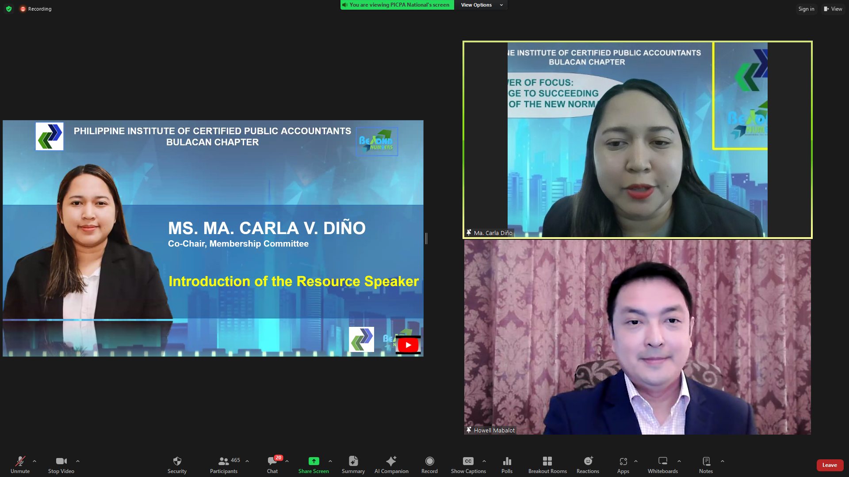
Task: Expand video options arrow beside Stop Video
Action: click(x=78, y=461)
